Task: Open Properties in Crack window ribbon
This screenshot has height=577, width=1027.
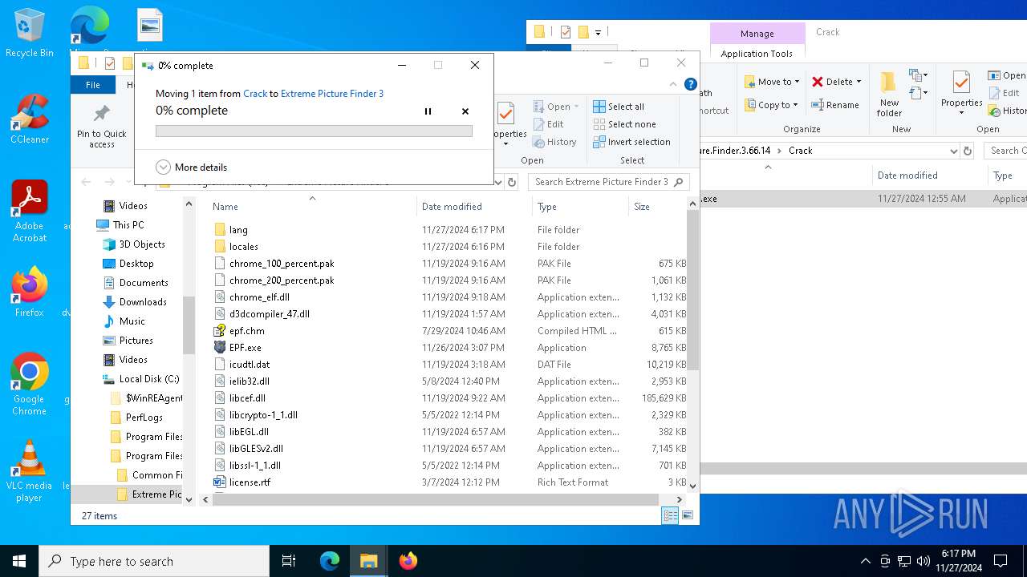Action: coord(962,93)
